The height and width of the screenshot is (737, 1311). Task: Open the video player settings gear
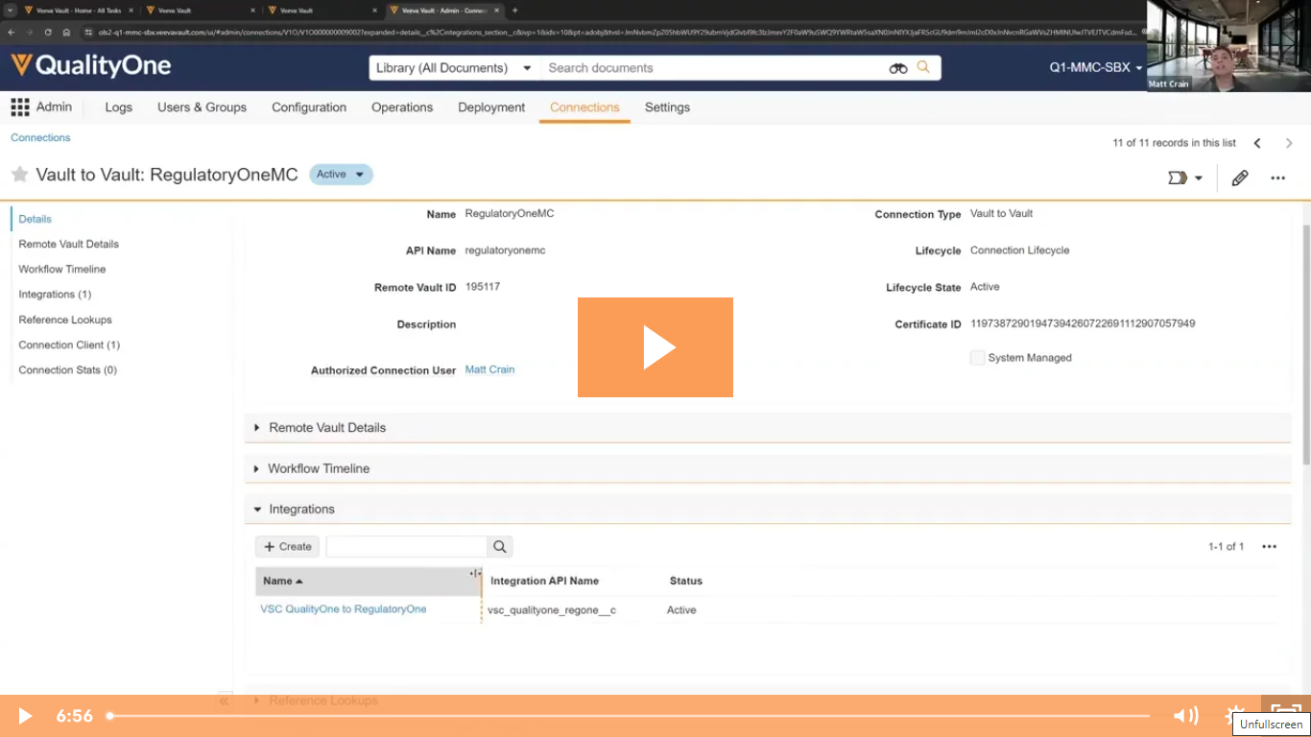(1235, 715)
